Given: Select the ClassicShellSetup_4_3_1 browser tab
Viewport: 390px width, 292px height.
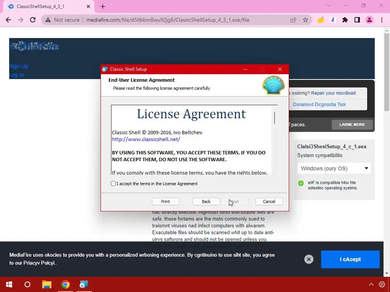Looking at the screenshot, I should click(x=49, y=7).
